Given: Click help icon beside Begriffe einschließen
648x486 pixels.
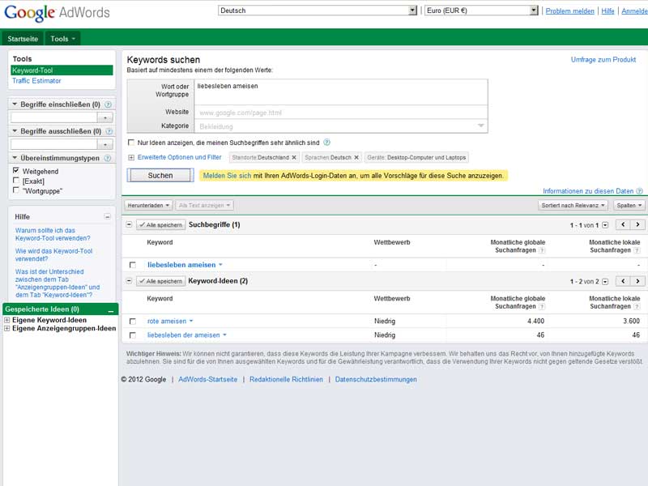Looking at the screenshot, I should pyautogui.click(x=109, y=104).
